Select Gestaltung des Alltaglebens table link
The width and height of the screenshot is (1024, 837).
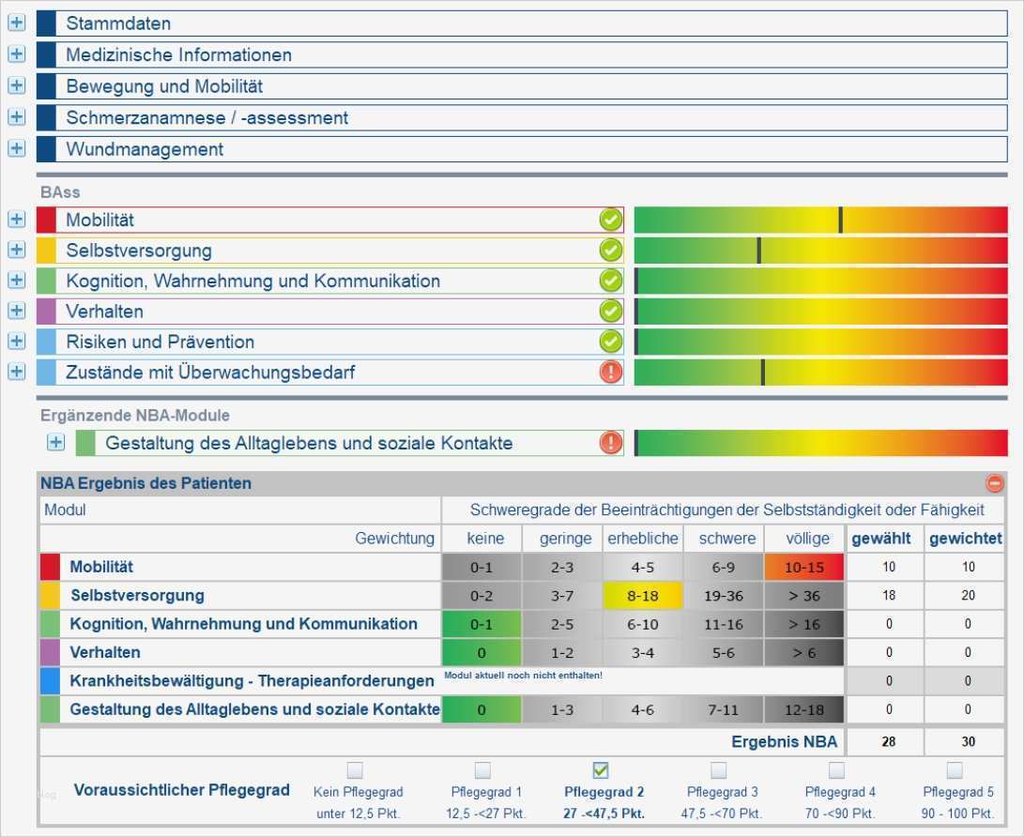point(254,709)
